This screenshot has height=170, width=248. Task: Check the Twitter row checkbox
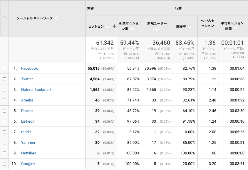point(4,79)
